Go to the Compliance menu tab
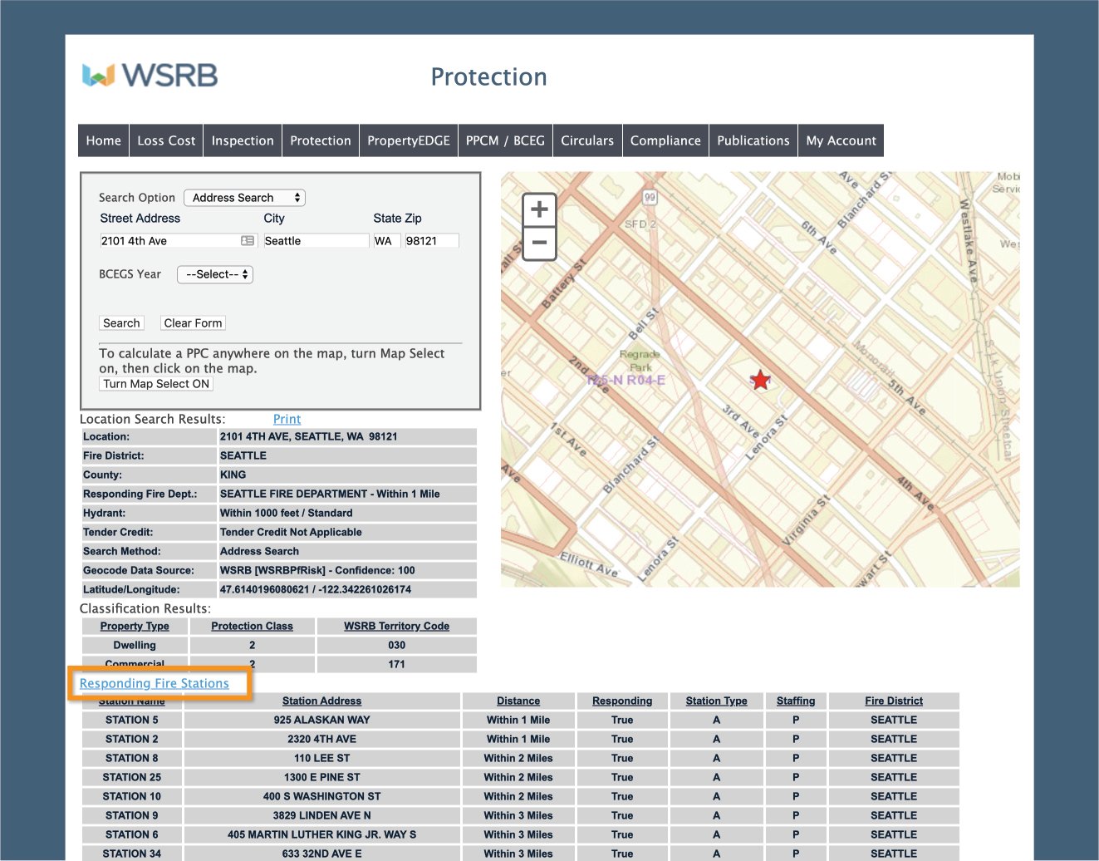The height and width of the screenshot is (861, 1099). tap(665, 140)
